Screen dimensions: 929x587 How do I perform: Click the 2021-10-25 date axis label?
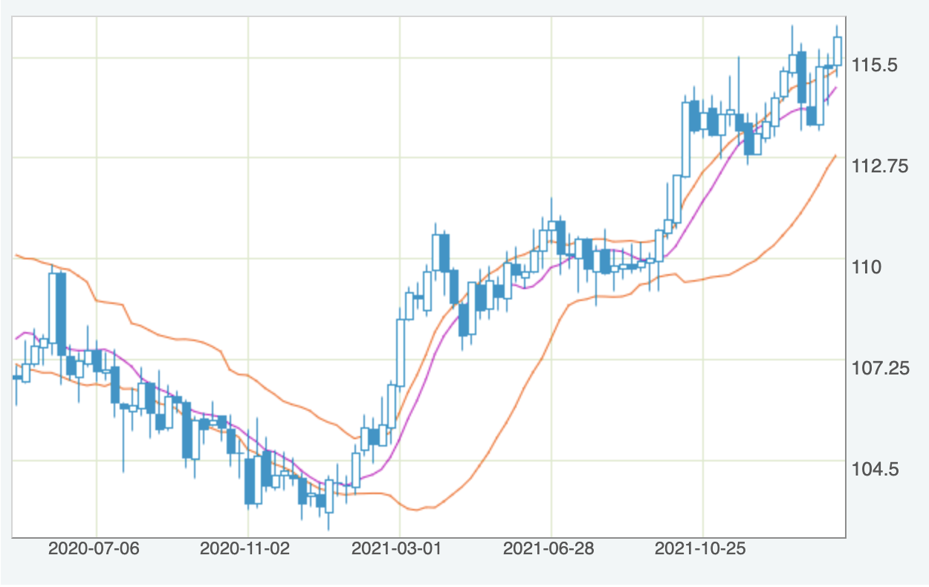pos(702,549)
